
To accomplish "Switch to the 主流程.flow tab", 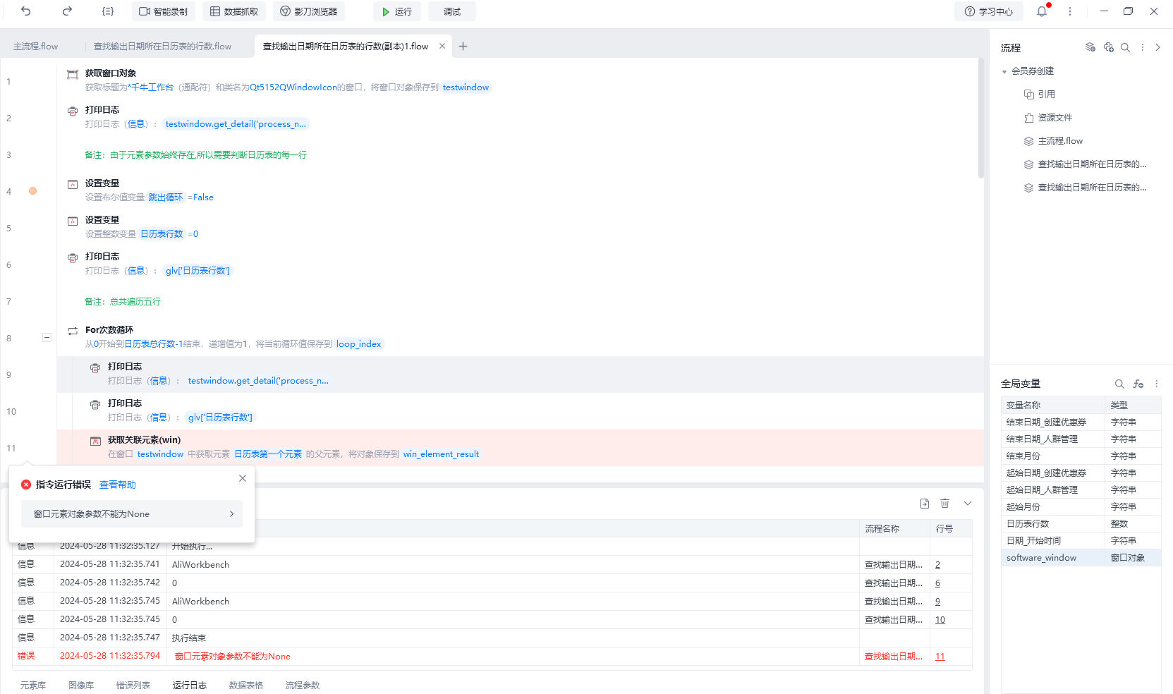I will click(x=36, y=47).
